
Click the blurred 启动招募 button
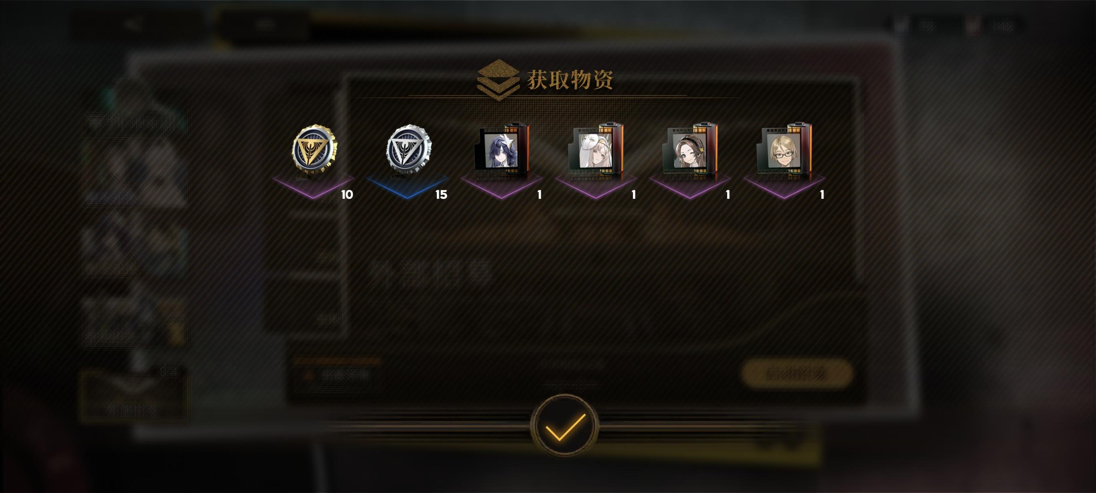point(797,373)
